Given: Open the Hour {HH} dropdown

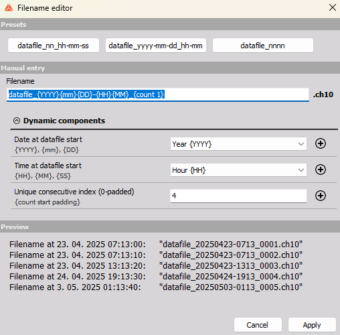Looking at the screenshot, I should (x=238, y=170).
